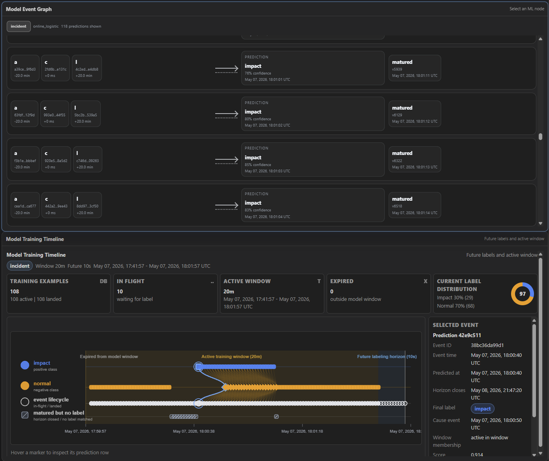The image size is (549, 461).
Task: Click the event graph scrollbar up arrow
Action: [540, 39]
